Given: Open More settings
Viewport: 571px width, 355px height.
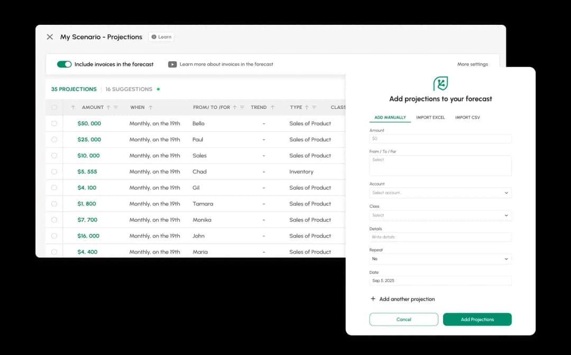Looking at the screenshot, I should click(472, 64).
